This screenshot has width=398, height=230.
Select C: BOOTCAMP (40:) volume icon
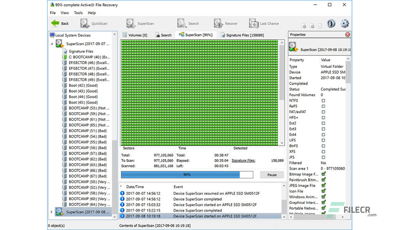[64, 57]
